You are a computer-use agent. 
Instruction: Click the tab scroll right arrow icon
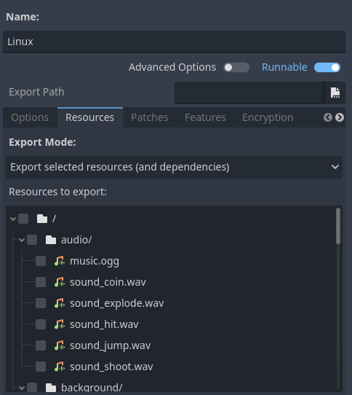point(340,117)
